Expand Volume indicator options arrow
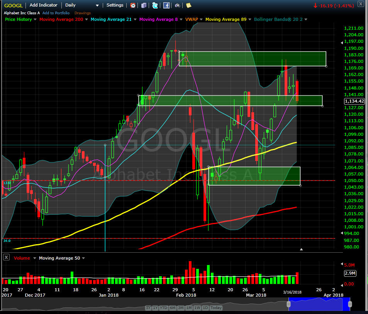The image size is (368, 314). tap(35, 258)
